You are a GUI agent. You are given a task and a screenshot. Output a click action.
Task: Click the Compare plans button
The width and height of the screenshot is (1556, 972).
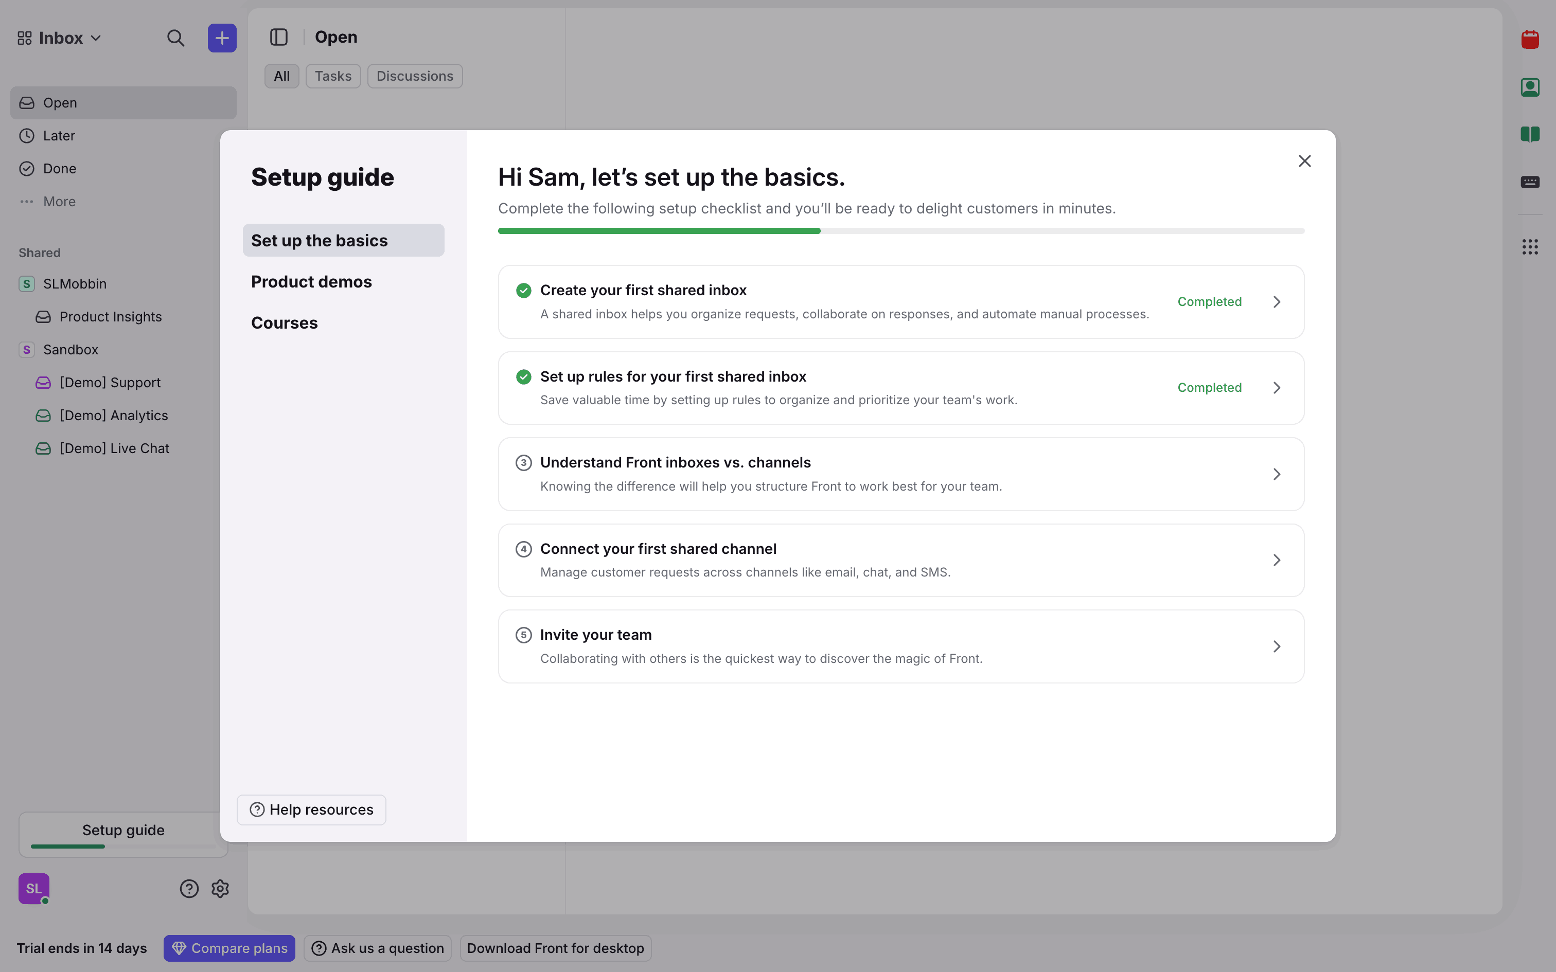pos(229,948)
